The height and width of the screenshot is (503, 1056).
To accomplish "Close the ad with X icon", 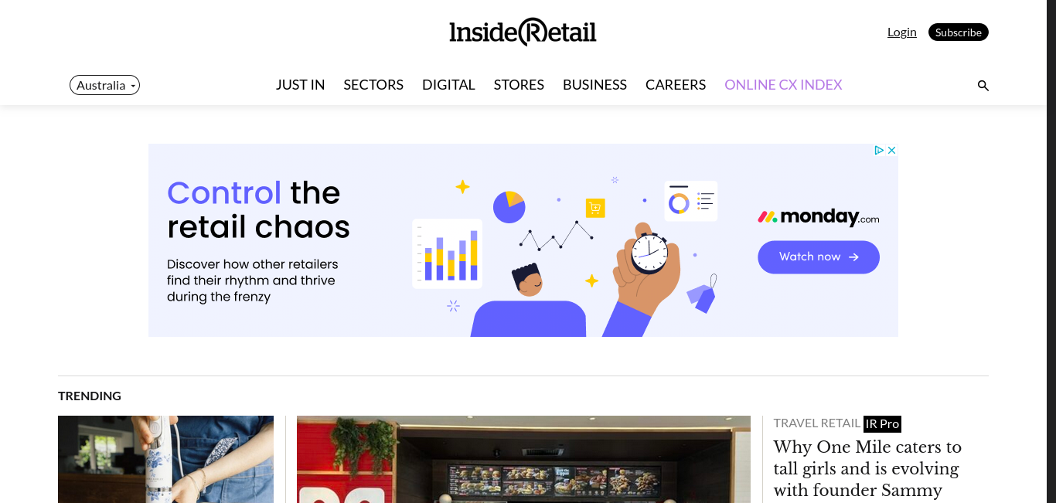I will click(x=891, y=150).
